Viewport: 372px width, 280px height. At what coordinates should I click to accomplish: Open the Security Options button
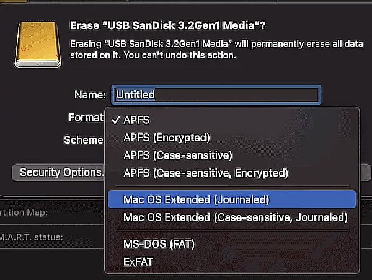point(61,172)
